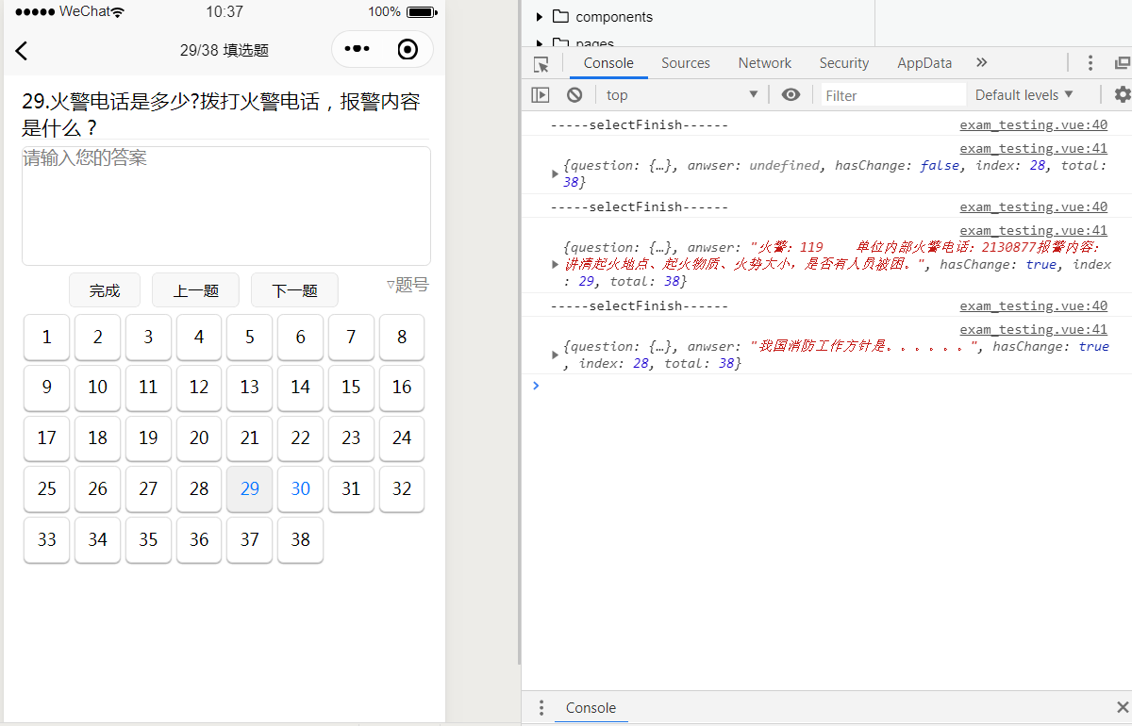The width and height of the screenshot is (1132, 726).
Task: Show more DevTools tabs chevron
Action: point(981,63)
